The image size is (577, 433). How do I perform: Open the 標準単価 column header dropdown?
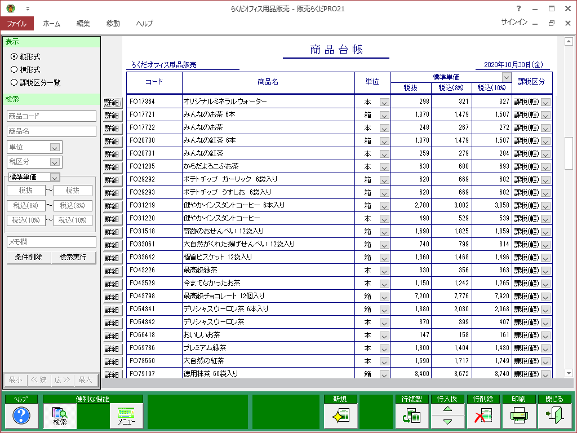click(x=507, y=77)
